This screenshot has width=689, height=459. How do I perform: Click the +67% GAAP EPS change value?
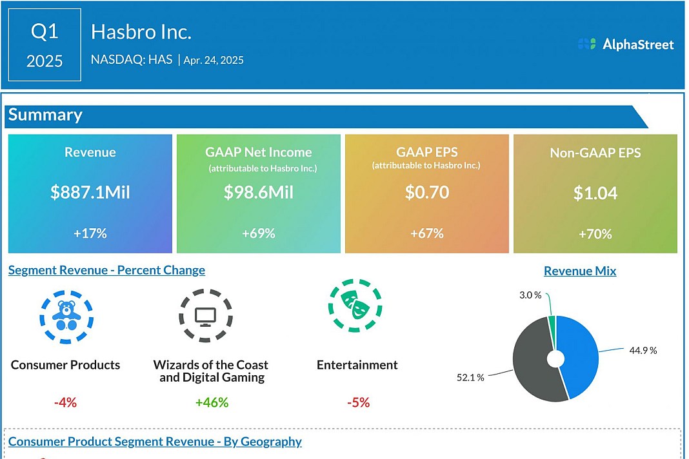[427, 233]
